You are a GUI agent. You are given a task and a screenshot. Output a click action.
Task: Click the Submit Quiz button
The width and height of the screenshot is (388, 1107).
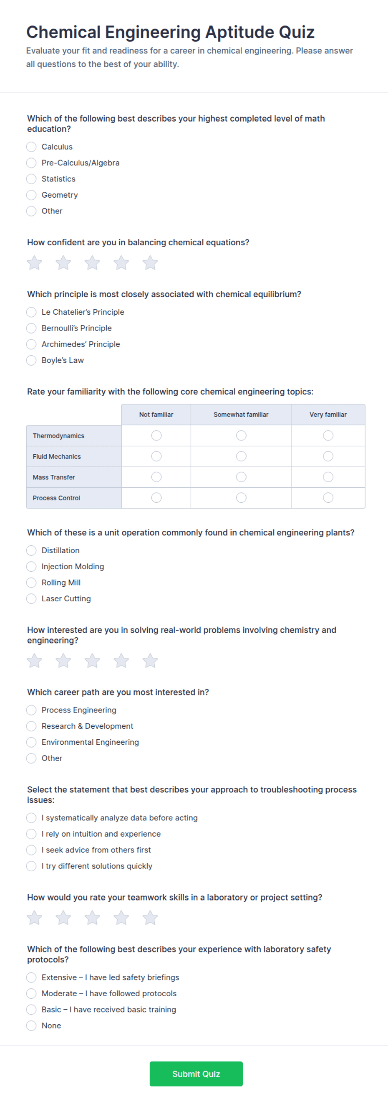click(x=196, y=1074)
